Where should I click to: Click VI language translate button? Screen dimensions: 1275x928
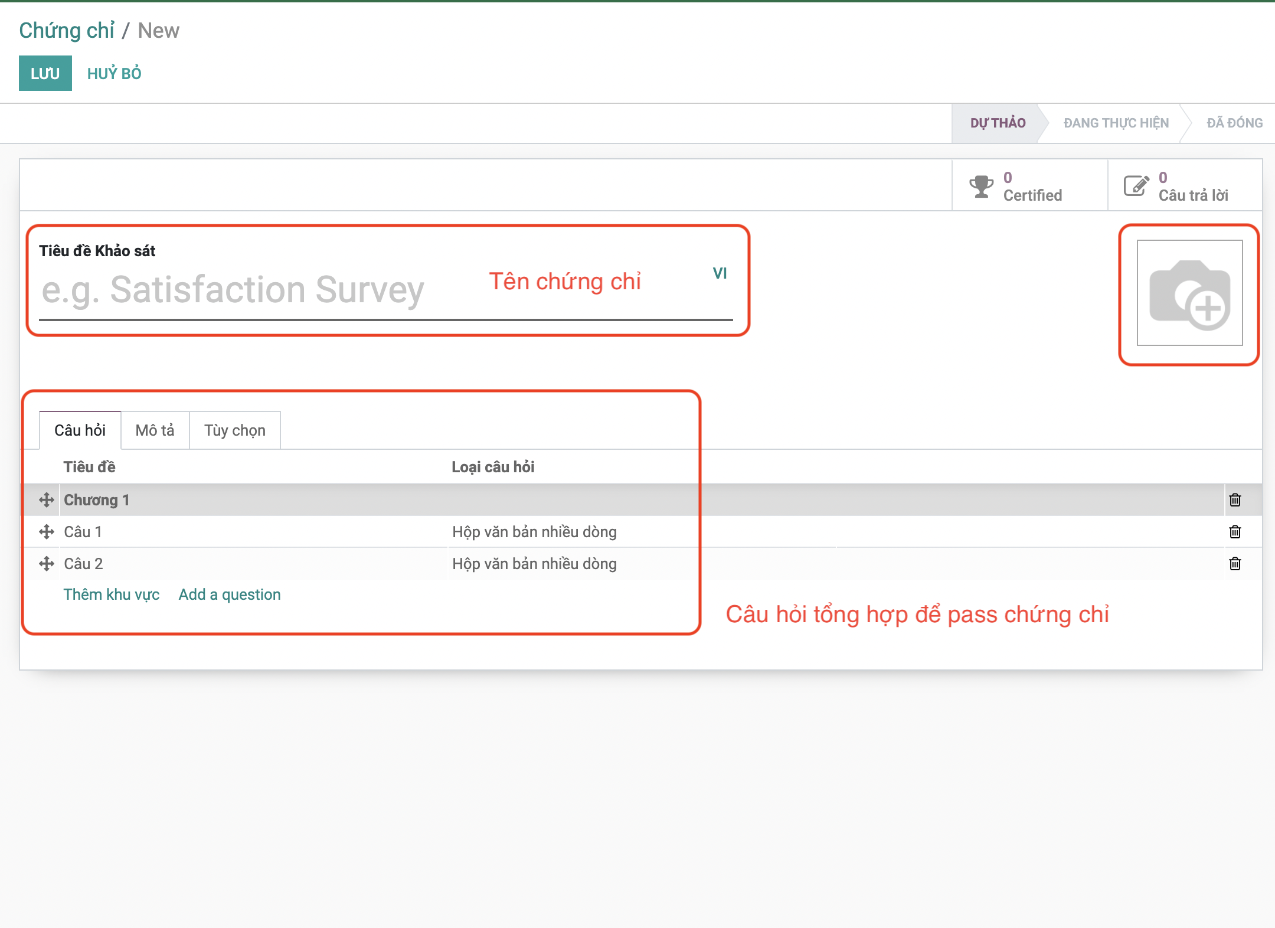click(719, 273)
